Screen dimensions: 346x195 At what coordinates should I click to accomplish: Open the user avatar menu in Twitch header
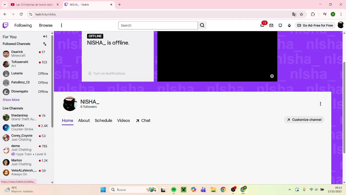point(341,25)
